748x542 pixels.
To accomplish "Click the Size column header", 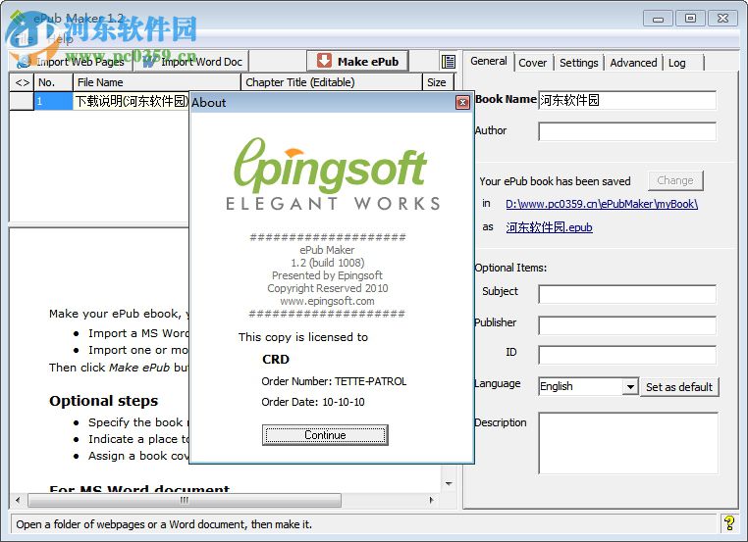I will click(437, 82).
